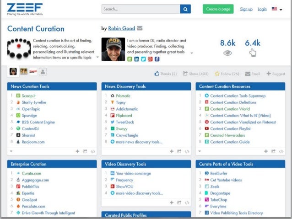Open the Flipboard link
The width and height of the screenshot is (292, 219).
click(x=124, y=116)
